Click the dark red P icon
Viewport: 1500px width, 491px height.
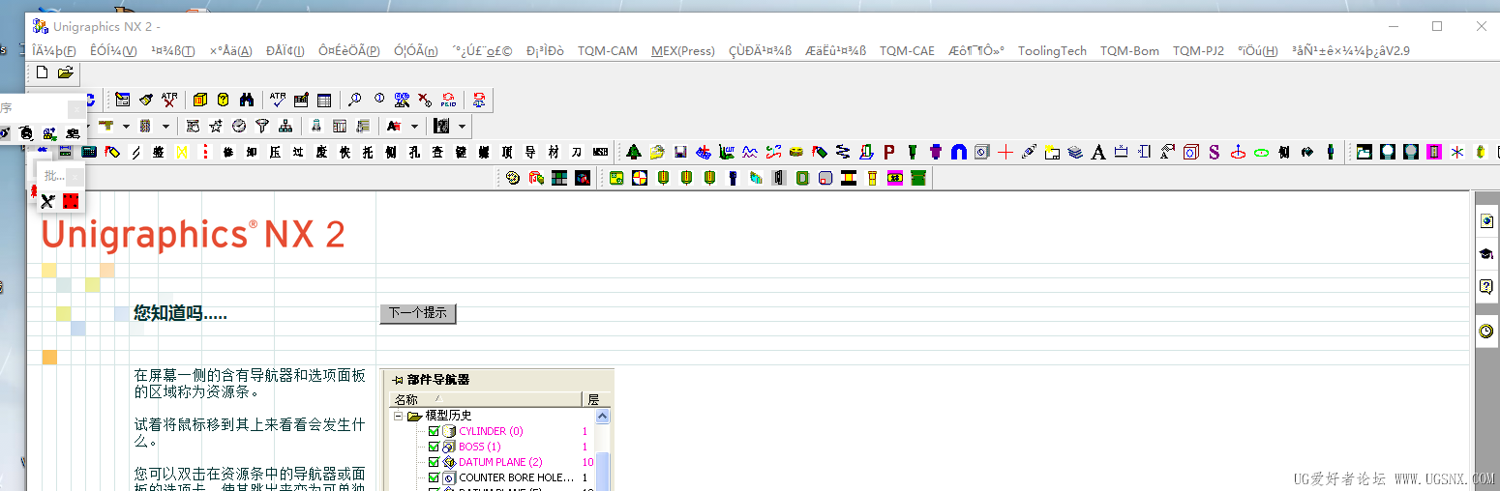889,152
